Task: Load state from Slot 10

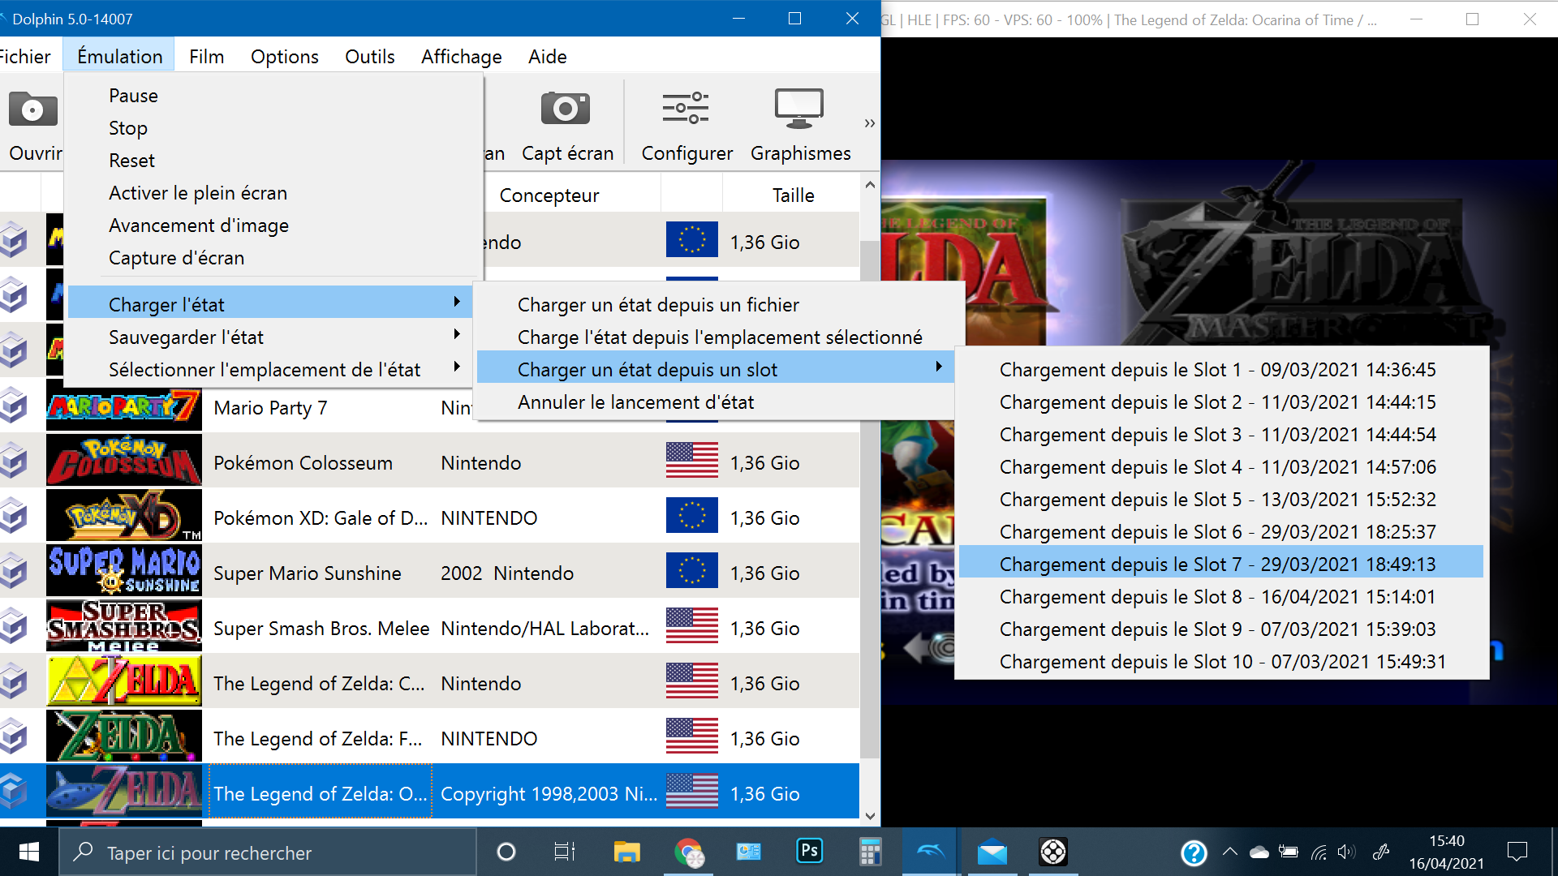Action: pyautogui.click(x=1221, y=661)
